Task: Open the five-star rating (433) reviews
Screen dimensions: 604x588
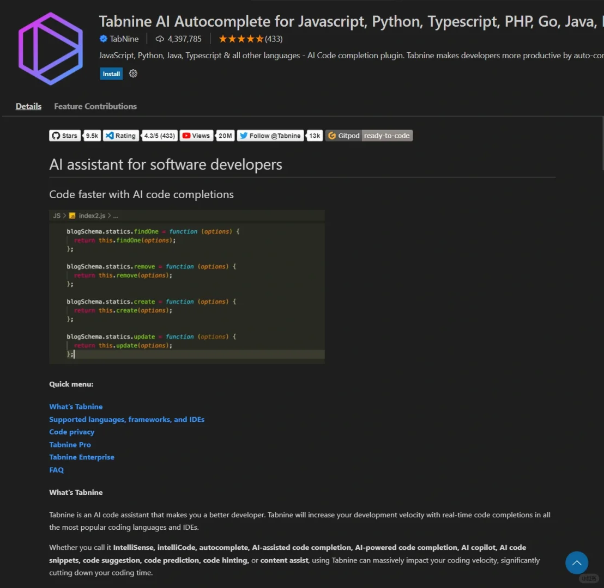Action: pyautogui.click(x=250, y=39)
